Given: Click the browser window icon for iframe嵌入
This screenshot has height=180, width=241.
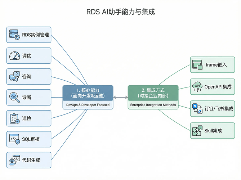Looking at the screenshot, I should 197,65.
